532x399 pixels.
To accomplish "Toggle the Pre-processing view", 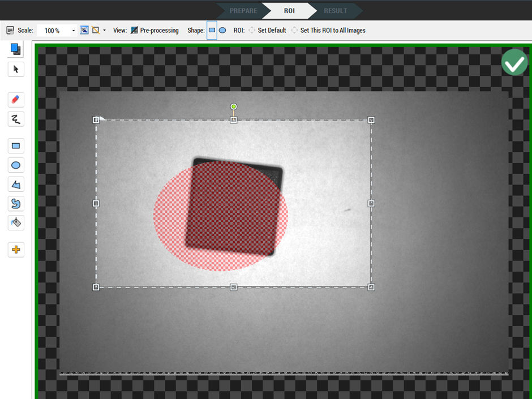I will (x=155, y=30).
